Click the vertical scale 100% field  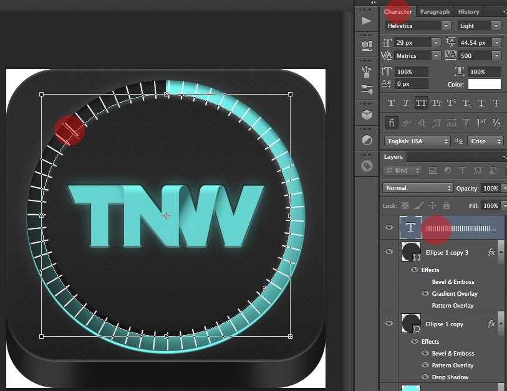[x=412, y=72]
